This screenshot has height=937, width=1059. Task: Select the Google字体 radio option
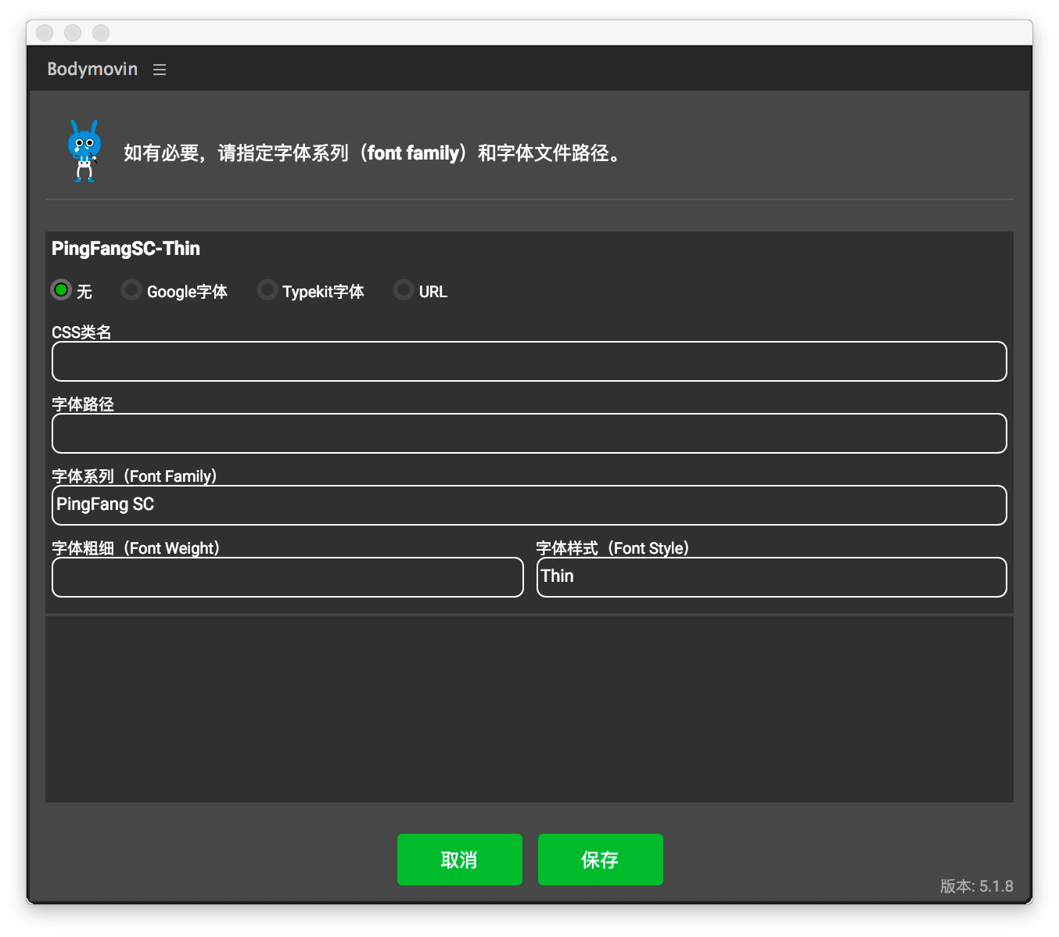pos(131,289)
